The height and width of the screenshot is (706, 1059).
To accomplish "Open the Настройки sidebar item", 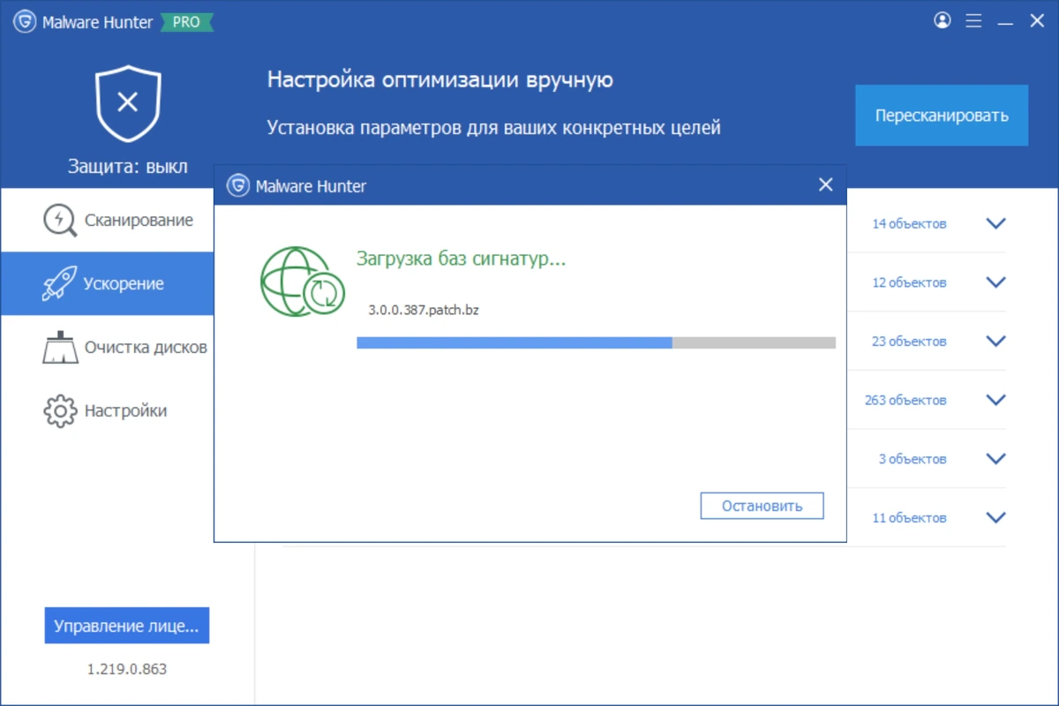I will click(107, 411).
